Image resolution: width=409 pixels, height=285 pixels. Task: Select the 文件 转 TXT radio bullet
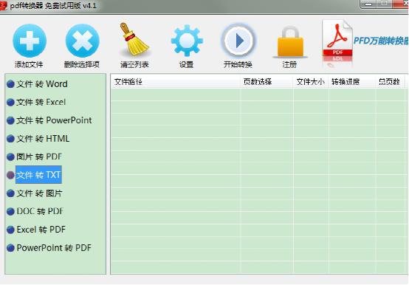tap(10, 175)
